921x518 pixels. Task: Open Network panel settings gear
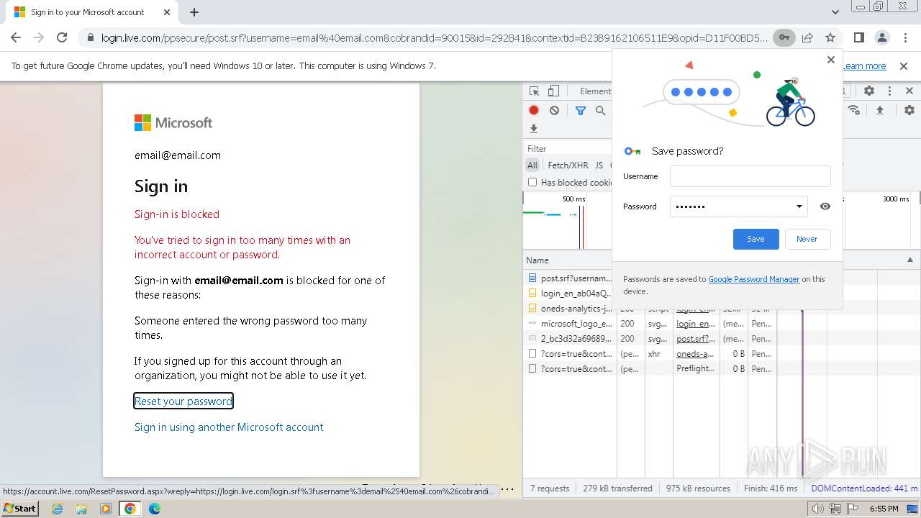pos(909,110)
